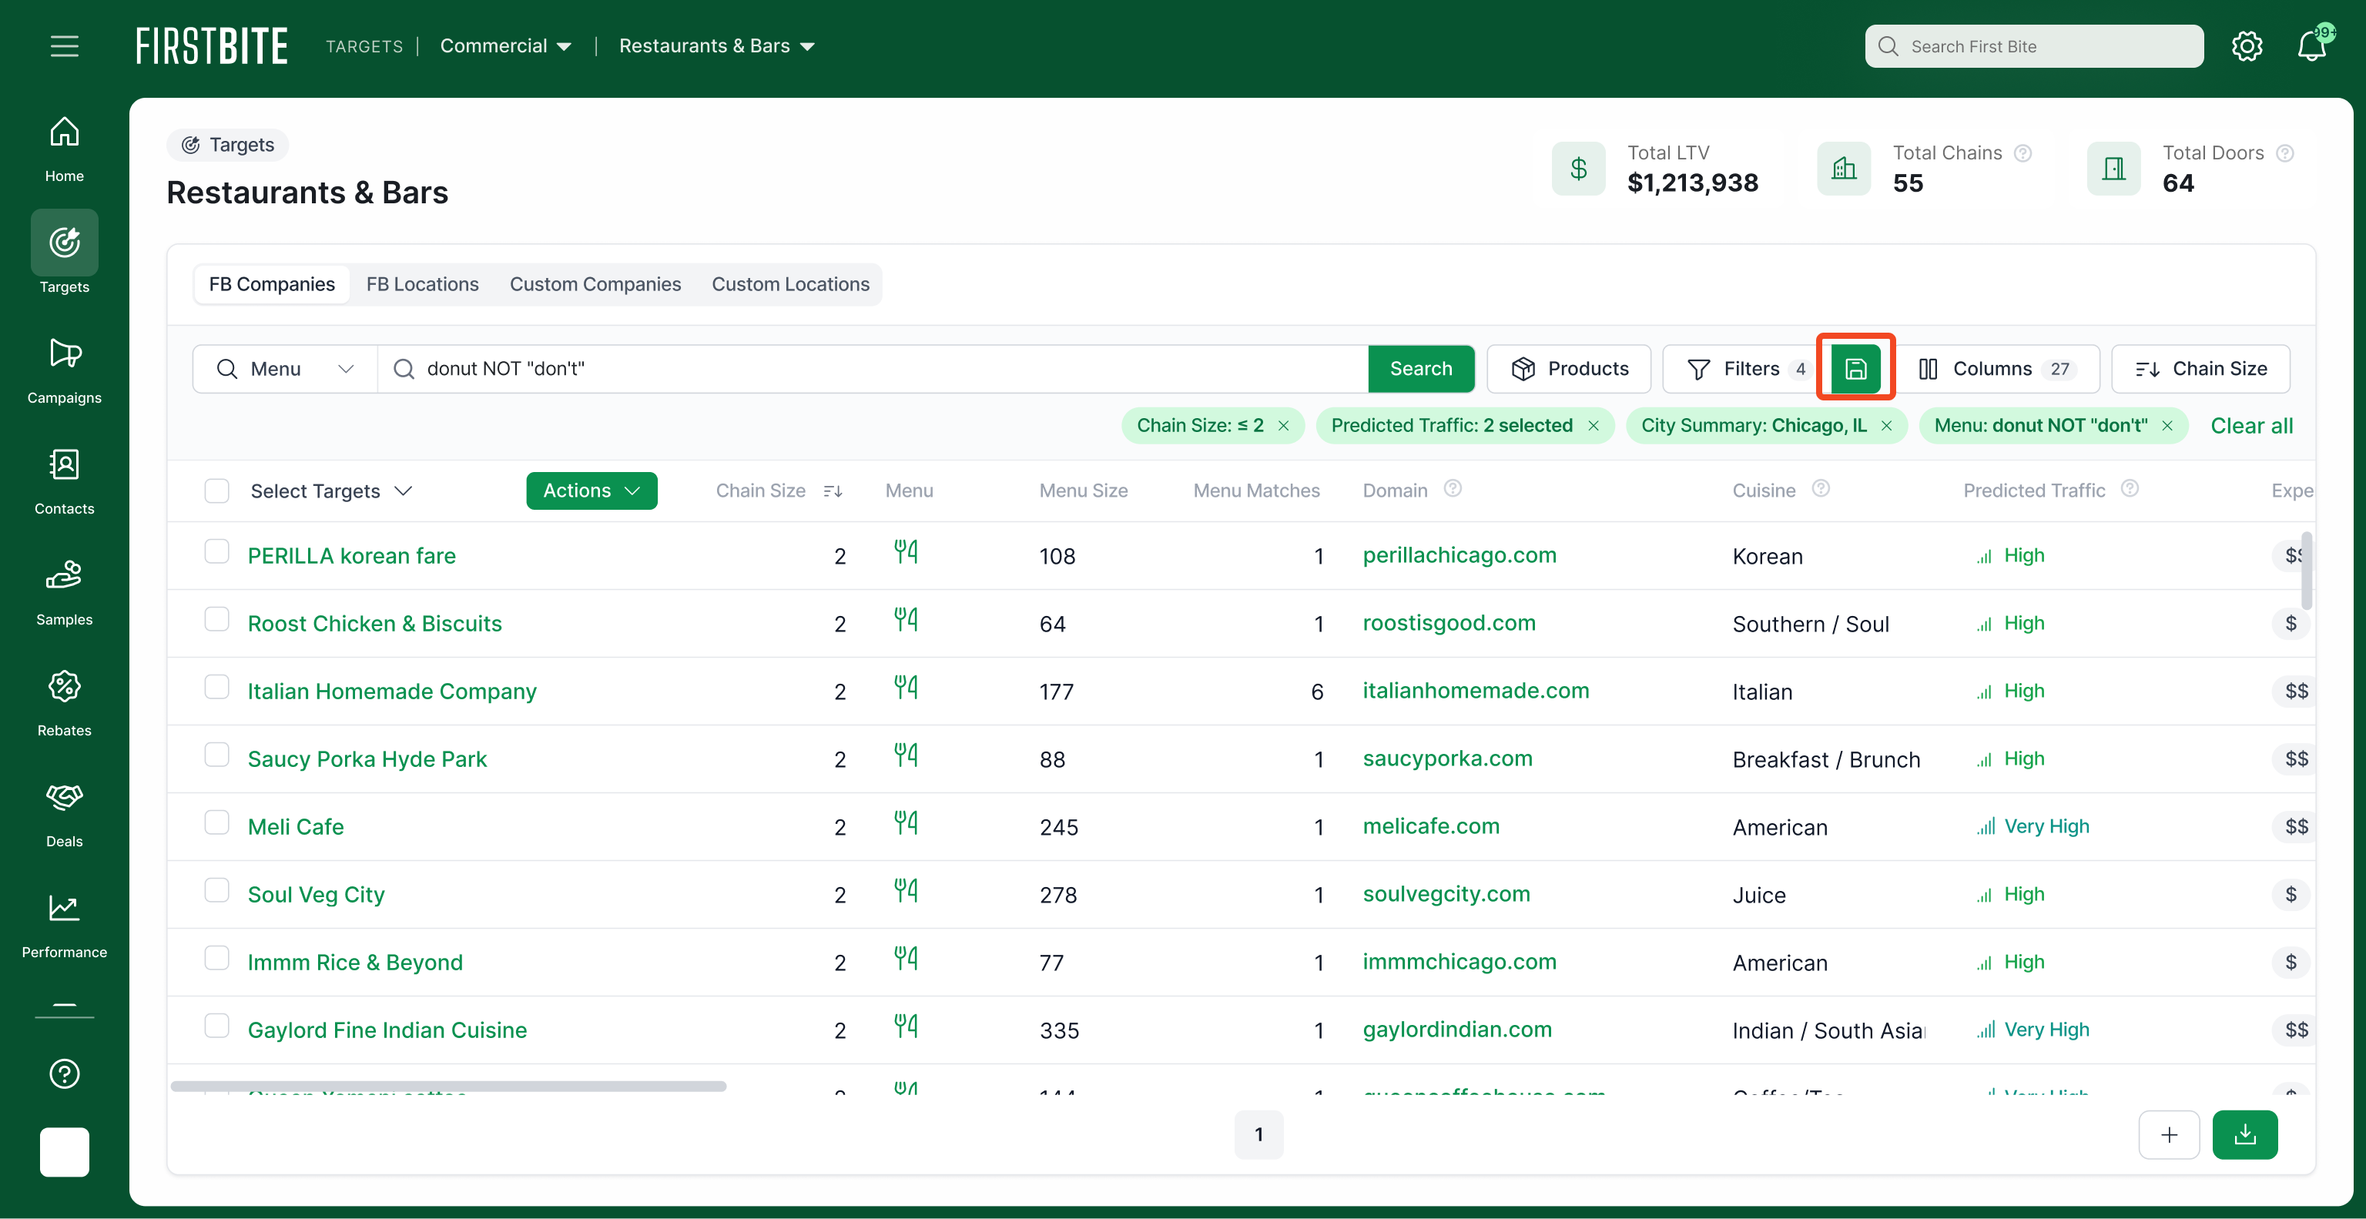Check the Soul Veg City row
The width and height of the screenshot is (2366, 1219).
pos(216,890)
